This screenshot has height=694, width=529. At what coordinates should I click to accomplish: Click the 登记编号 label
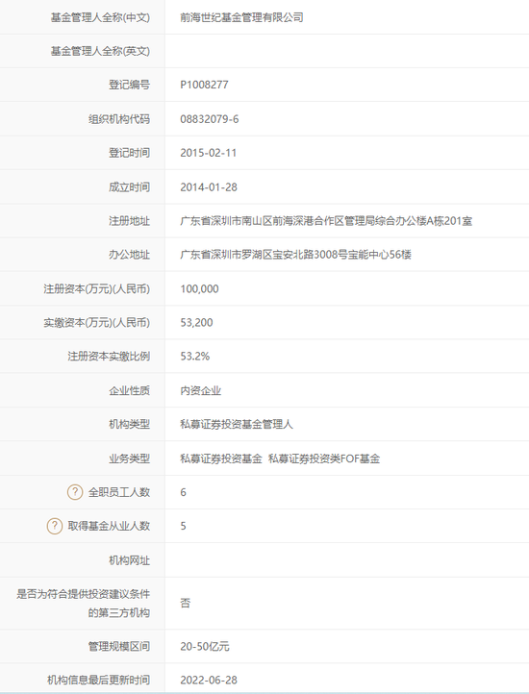point(130,85)
